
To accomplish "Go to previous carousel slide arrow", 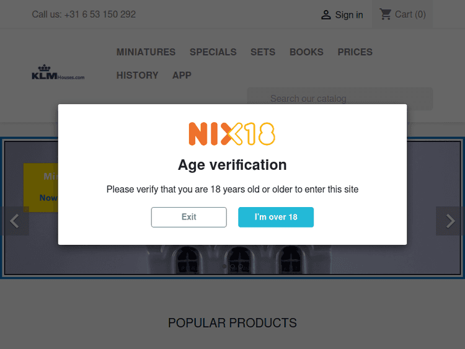I will tap(15, 221).
